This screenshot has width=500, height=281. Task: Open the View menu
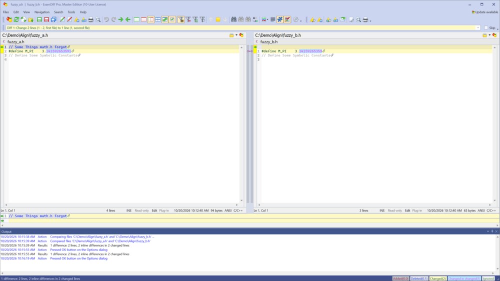click(x=26, y=12)
